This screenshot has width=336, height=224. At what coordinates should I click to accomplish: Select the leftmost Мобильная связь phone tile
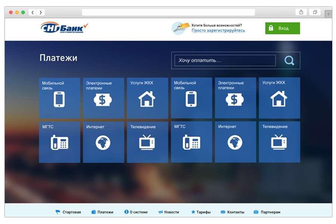pyautogui.click(x=59, y=98)
